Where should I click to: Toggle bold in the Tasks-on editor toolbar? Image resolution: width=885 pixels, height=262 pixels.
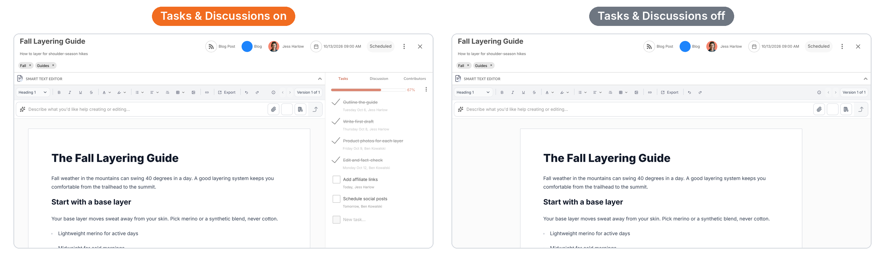(x=59, y=92)
